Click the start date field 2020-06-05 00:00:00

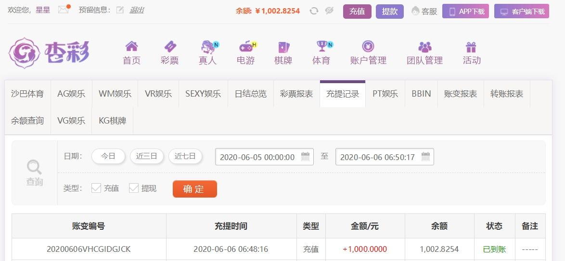click(x=264, y=157)
